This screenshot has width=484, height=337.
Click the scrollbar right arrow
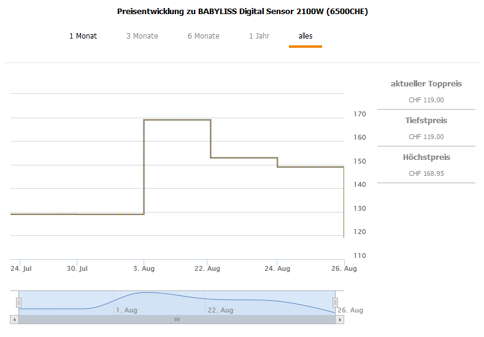pos(340,320)
